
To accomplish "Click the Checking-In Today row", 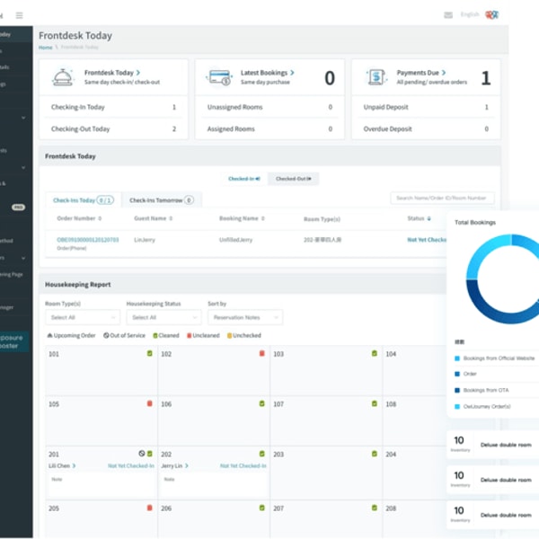I will pyautogui.click(x=113, y=107).
